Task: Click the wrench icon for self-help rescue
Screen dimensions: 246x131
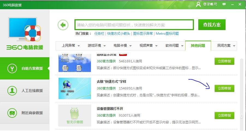Action: tap(12, 68)
